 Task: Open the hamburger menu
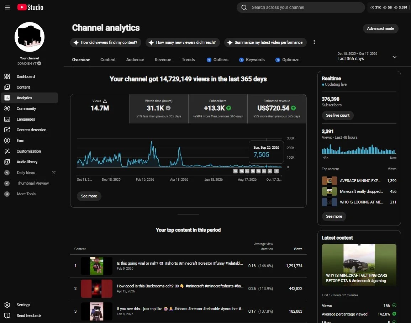[7, 7]
